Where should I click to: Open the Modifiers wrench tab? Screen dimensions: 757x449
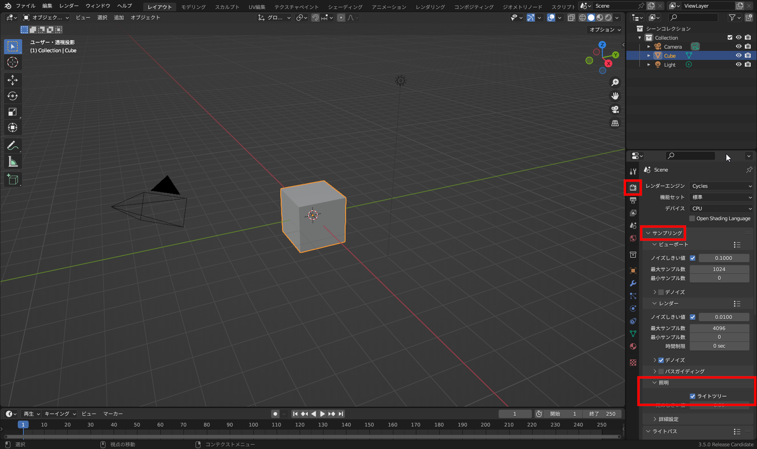pyautogui.click(x=633, y=283)
